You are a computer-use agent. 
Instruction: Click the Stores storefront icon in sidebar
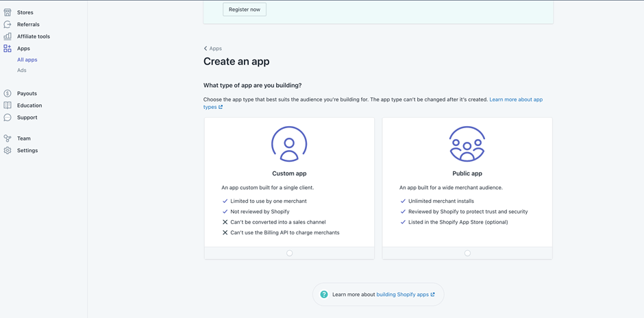coord(8,12)
